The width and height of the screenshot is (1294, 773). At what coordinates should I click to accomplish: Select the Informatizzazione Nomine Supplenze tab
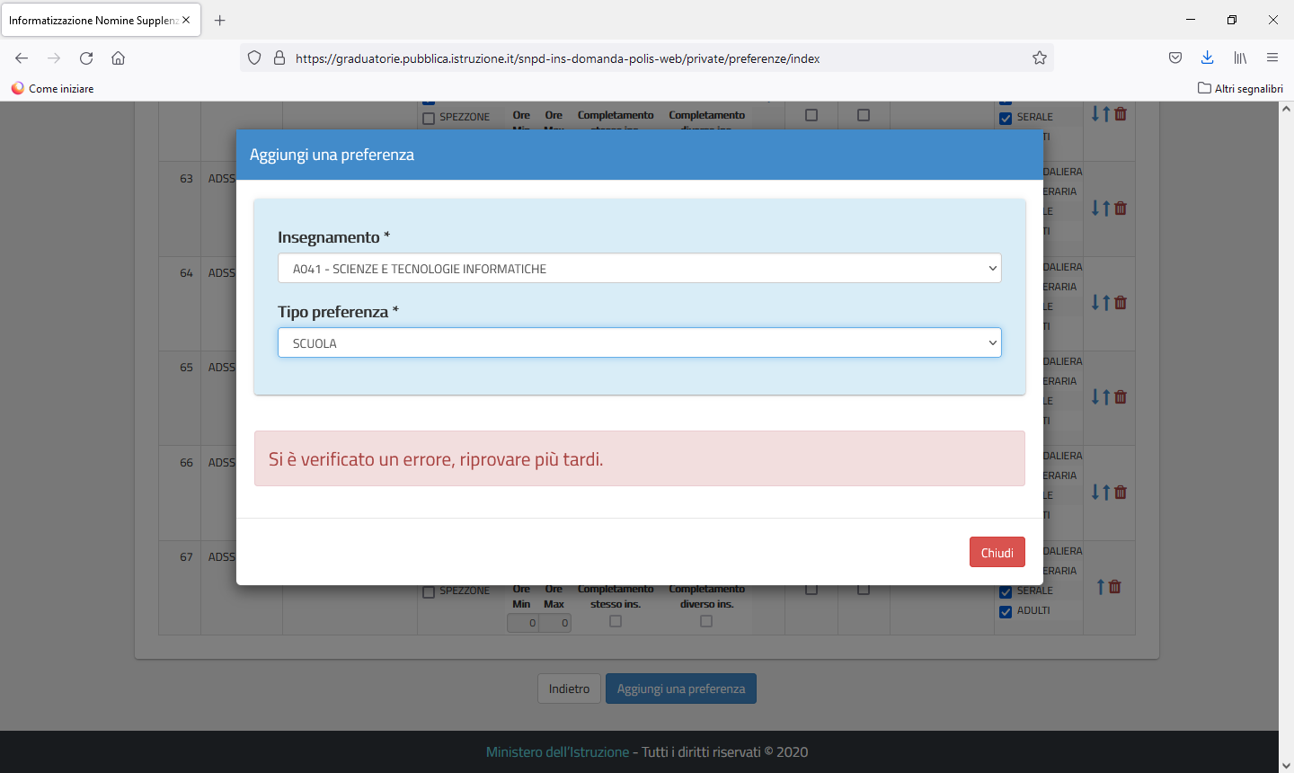pyautogui.click(x=93, y=20)
